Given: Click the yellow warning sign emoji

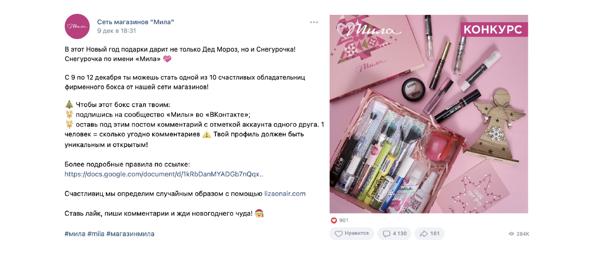Looking at the screenshot, I should (207, 134).
